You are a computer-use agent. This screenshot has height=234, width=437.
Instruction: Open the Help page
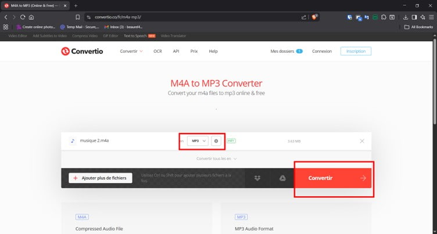(x=213, y=51)
